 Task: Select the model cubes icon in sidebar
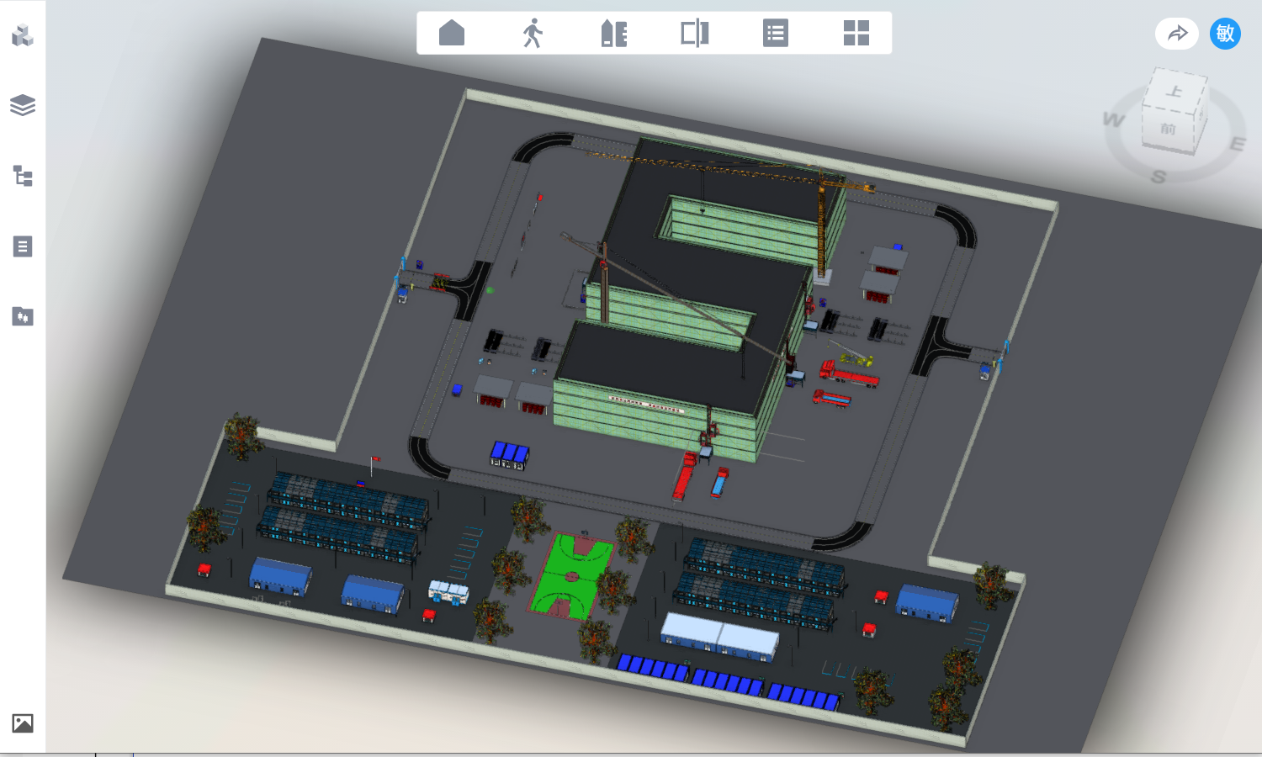click(23, 35)
